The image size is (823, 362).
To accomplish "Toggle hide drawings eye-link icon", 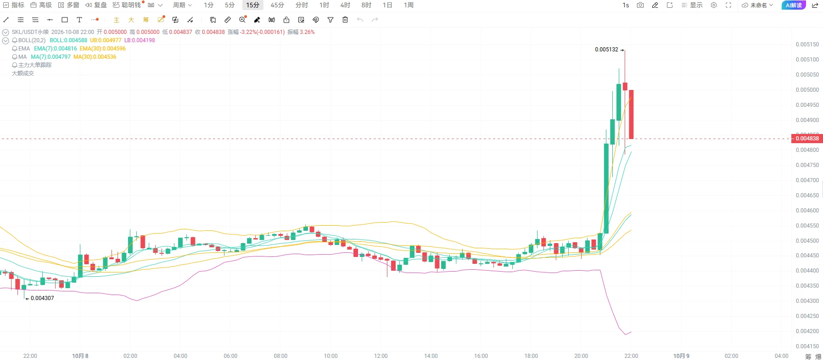I will (316, 20).
